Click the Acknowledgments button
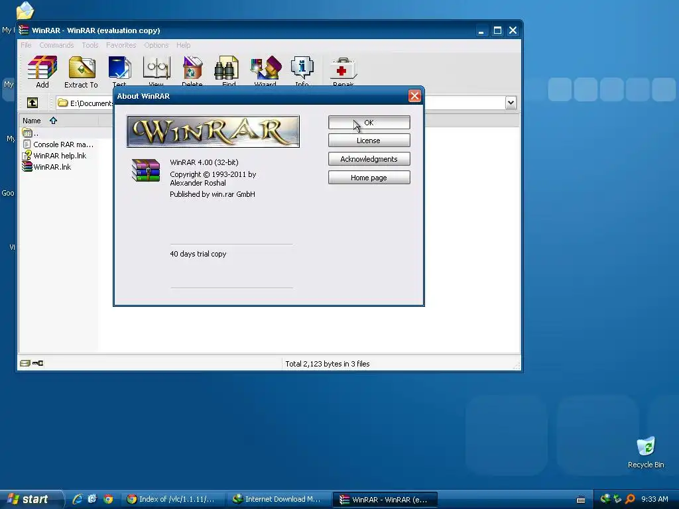Image resolution: width=679 pixels, height=509 pixels. [369, 159]
